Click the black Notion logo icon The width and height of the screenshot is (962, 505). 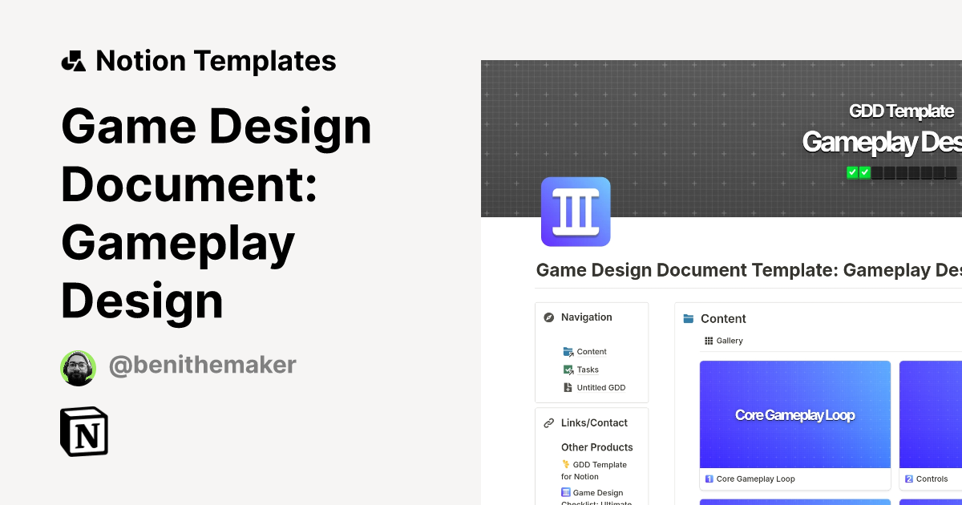(x=83, y=431)
